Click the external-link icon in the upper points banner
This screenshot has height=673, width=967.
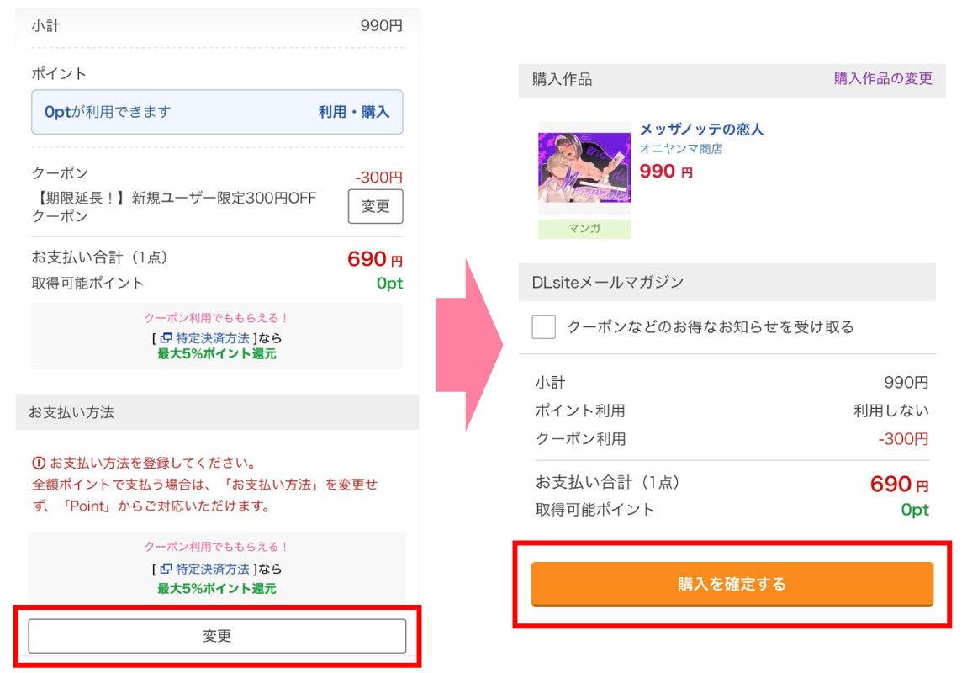pyautogui.click(x=166, y=337)
